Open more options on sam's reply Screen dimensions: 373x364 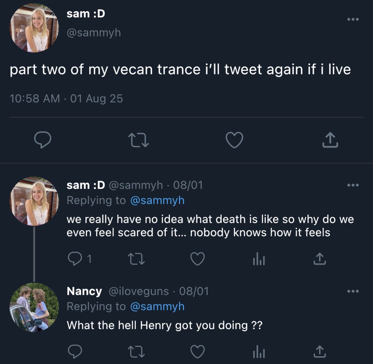point(353,185)
